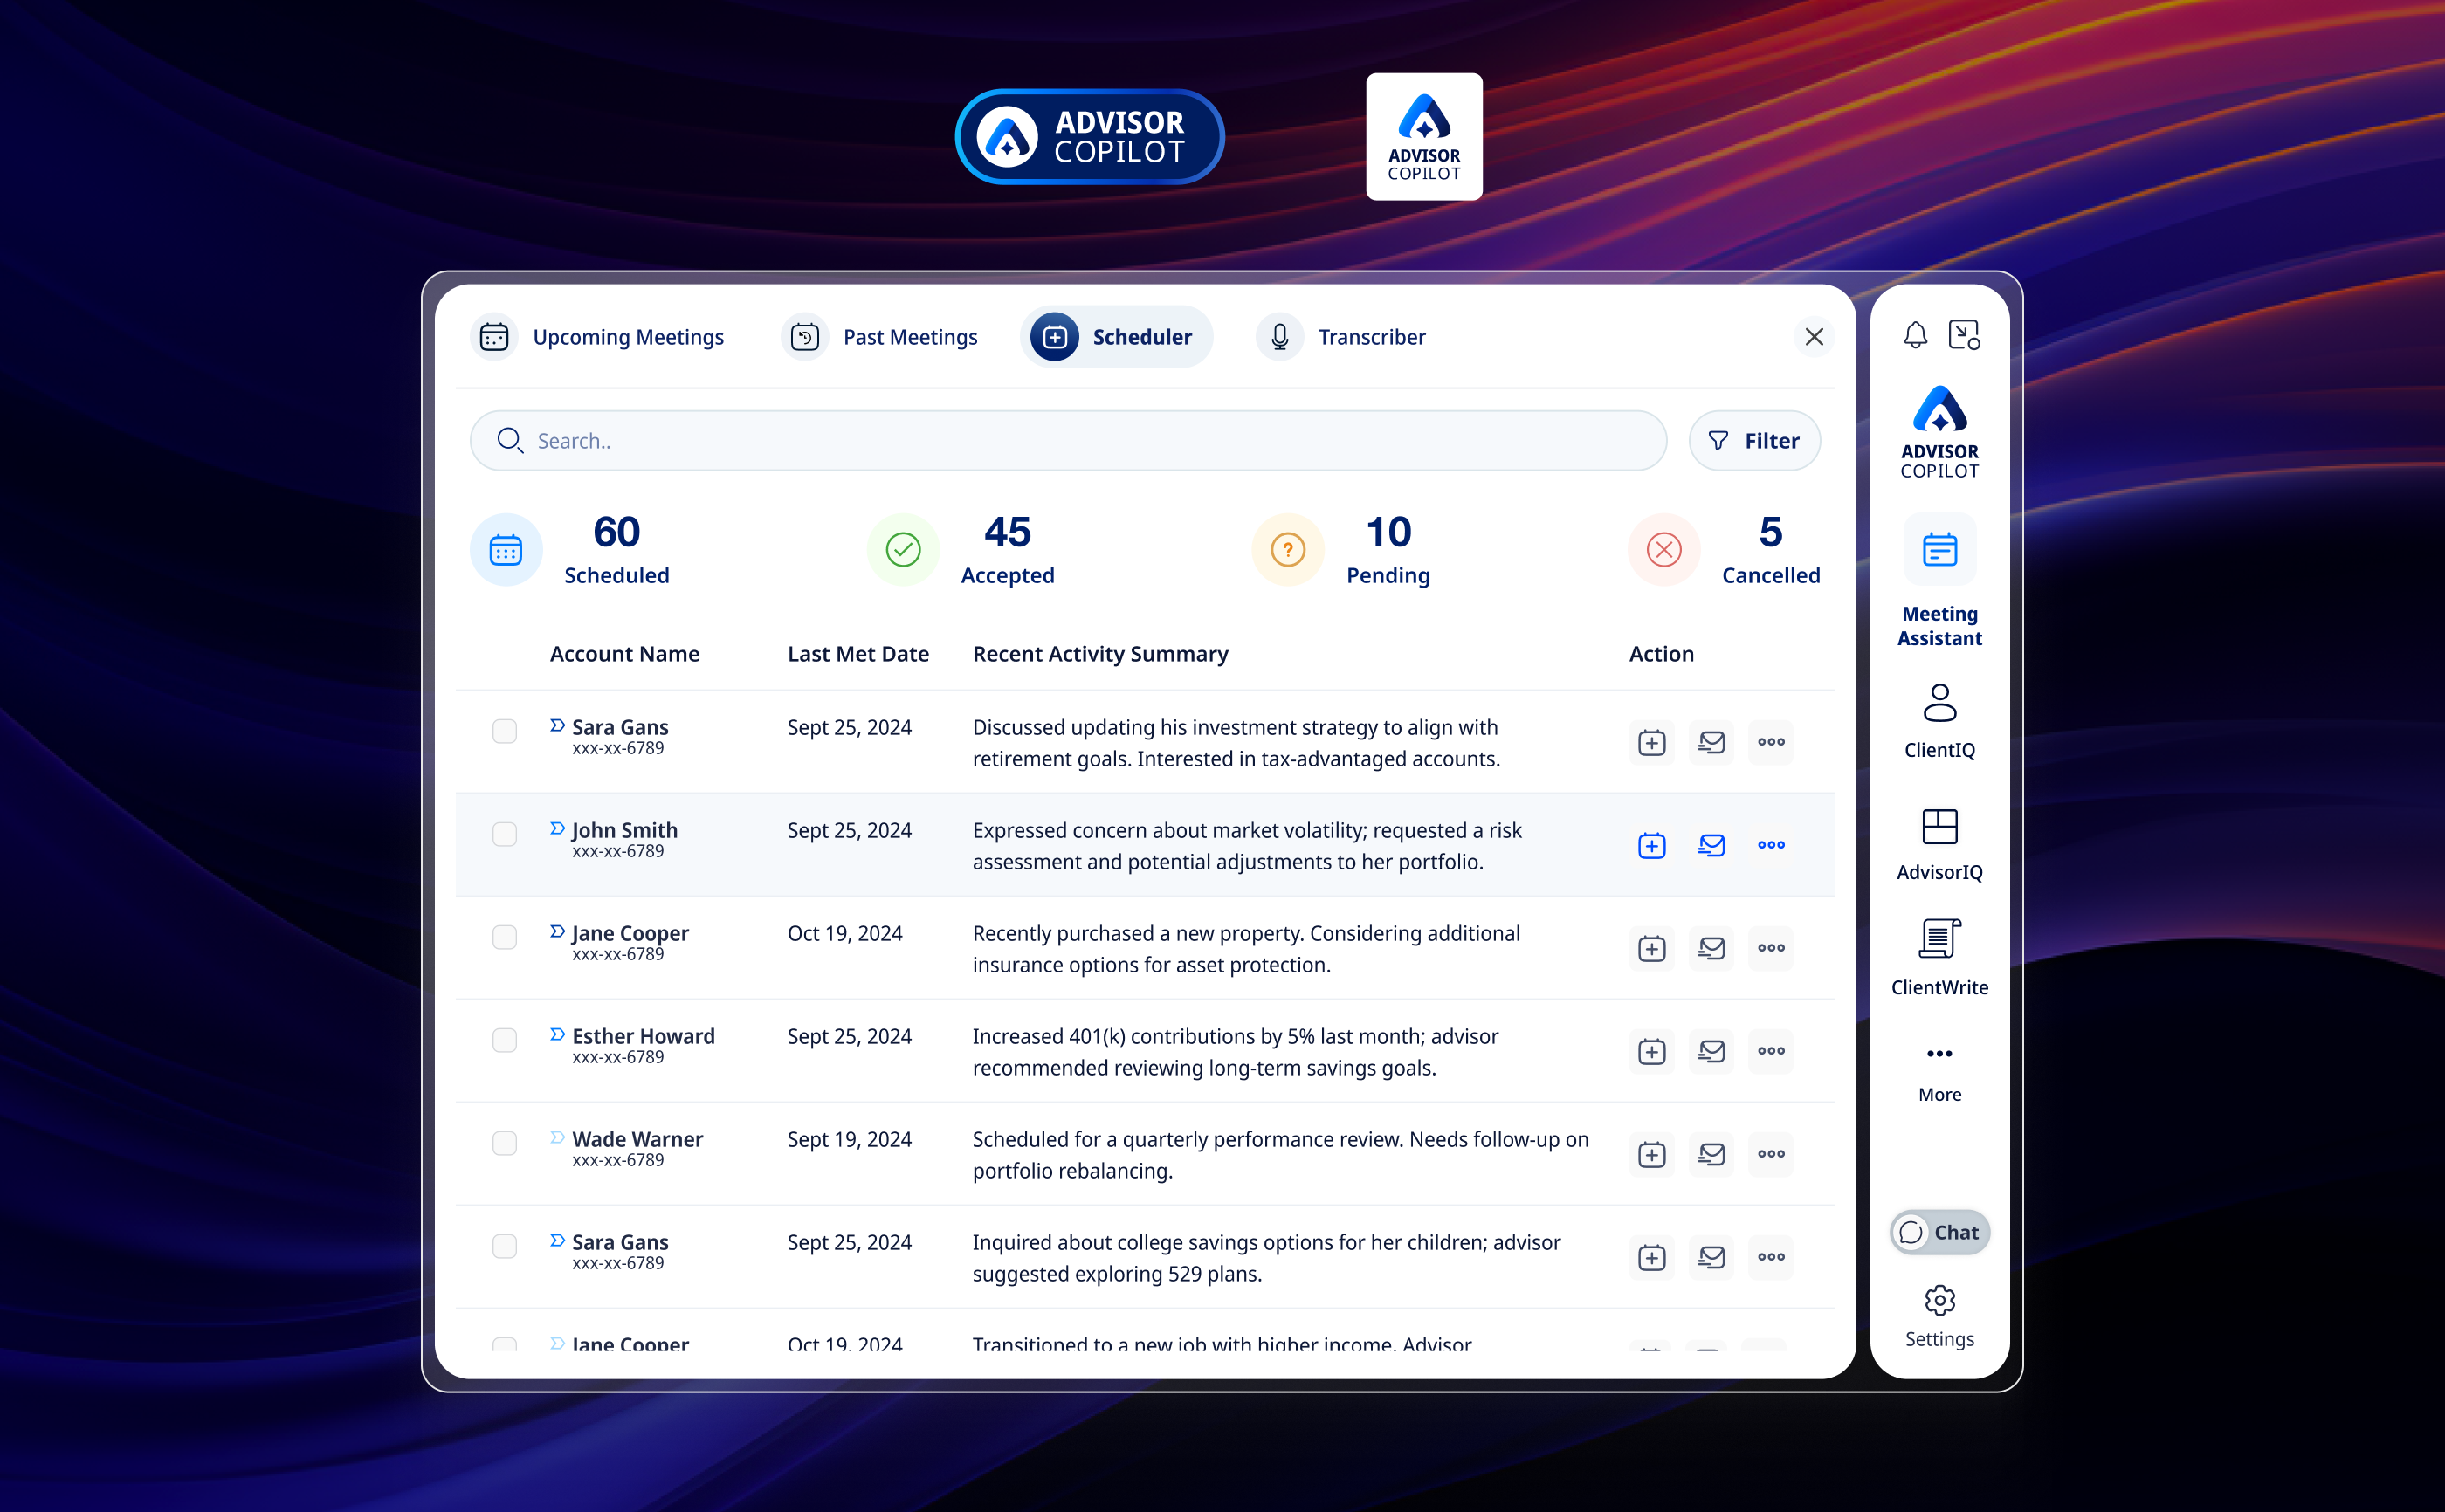Screen dimensions: 2445x1512
Task: Check the checkbox for first Sara Gans row
Action: click(505, 731)
